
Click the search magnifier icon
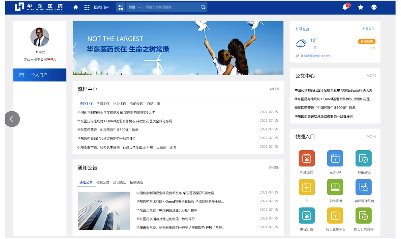click(203, 7)
